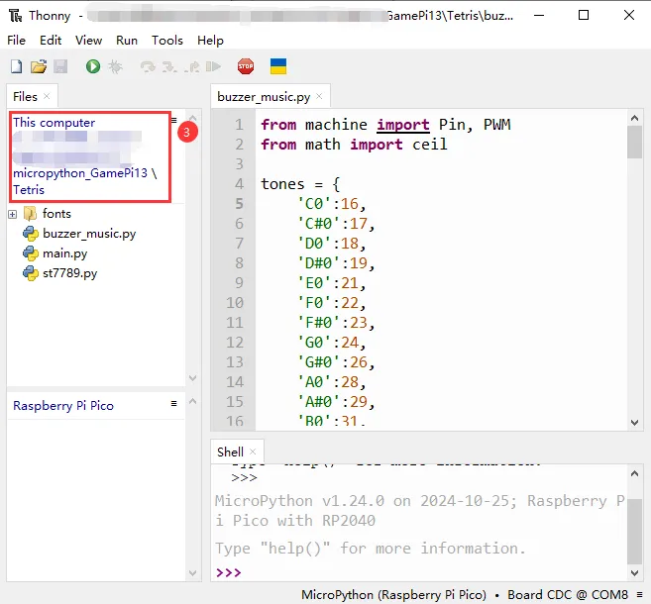
Task: Click the Thonny application icon in title bar
Action: [x=16, y=16]
